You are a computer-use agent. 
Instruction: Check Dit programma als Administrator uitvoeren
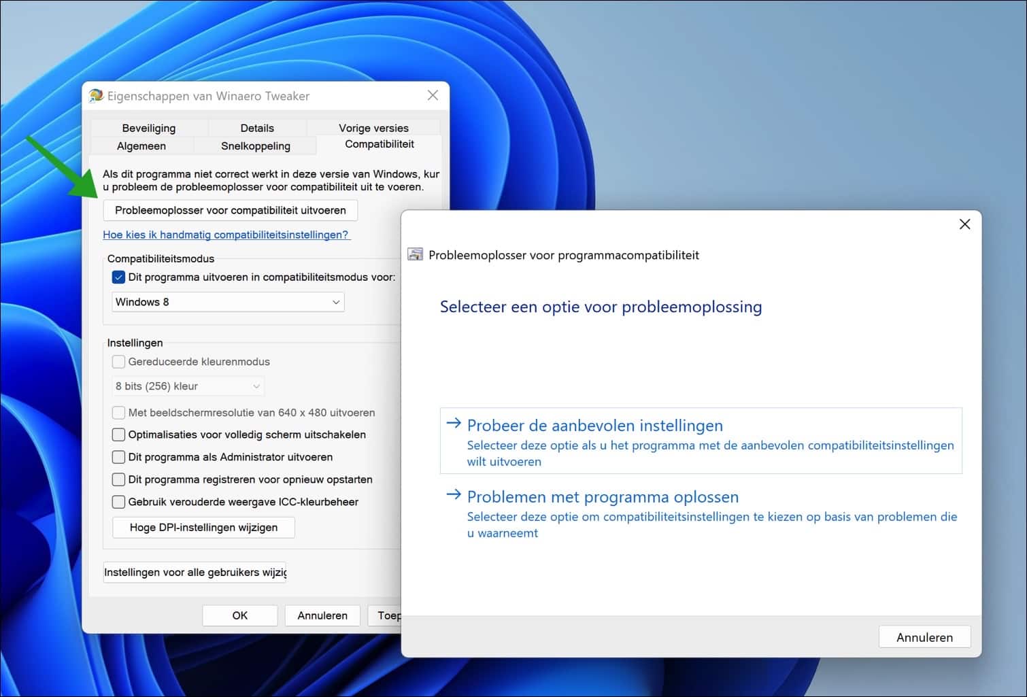pyautogui.click(x=118, y=457)
